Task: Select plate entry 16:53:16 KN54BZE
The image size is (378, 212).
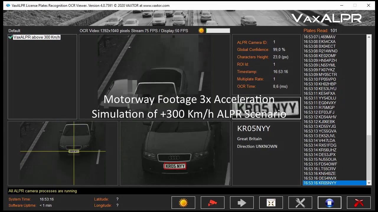Action: pos(335,173)
